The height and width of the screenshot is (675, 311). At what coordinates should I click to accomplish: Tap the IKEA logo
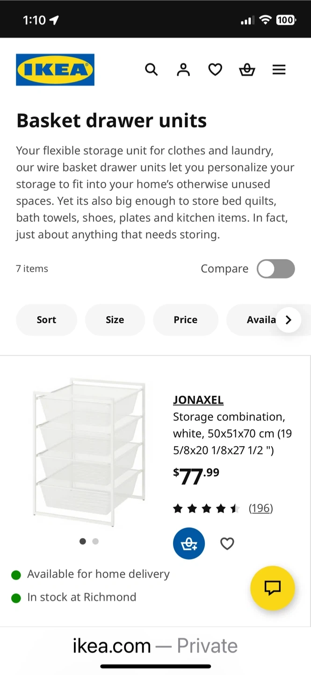pos(55,70)
